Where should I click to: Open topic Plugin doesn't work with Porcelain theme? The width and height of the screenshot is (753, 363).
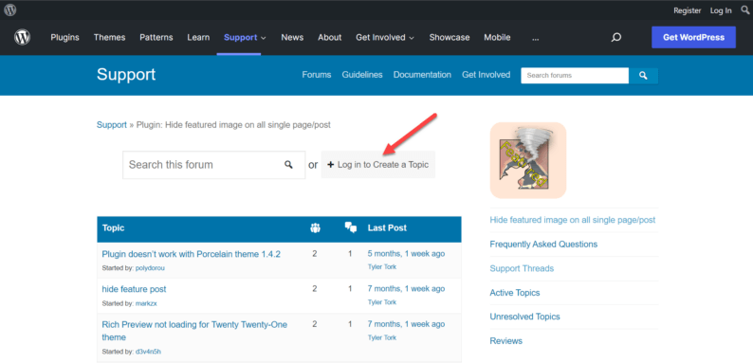coord(192,254)
